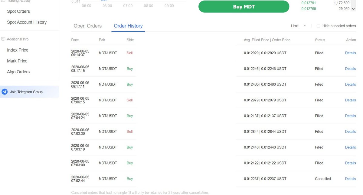Image resolution: width=363 pixels, height=195 pixels.
Task: Click the Action column header
Action: click(351, 40)
